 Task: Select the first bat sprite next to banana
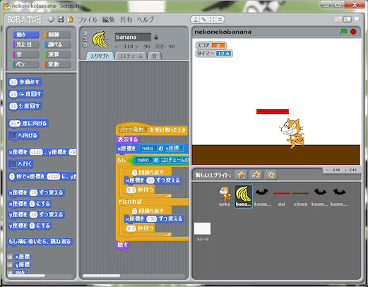tap(262, 197)
